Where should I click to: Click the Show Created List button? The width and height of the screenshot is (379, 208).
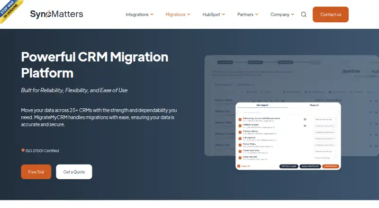tap(310, 166)
